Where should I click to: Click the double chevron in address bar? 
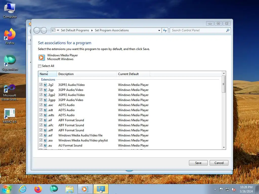(58, 30)
